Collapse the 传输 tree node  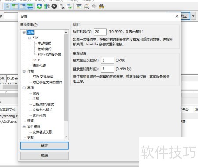[24, 71]
